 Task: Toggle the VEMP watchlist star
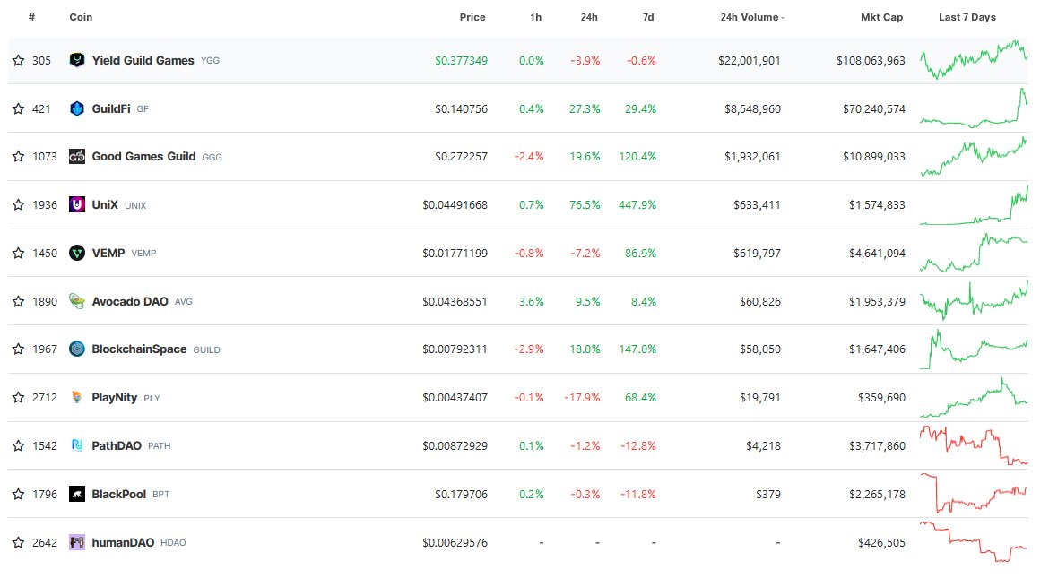pyautogui.click(x=18, y=253)
